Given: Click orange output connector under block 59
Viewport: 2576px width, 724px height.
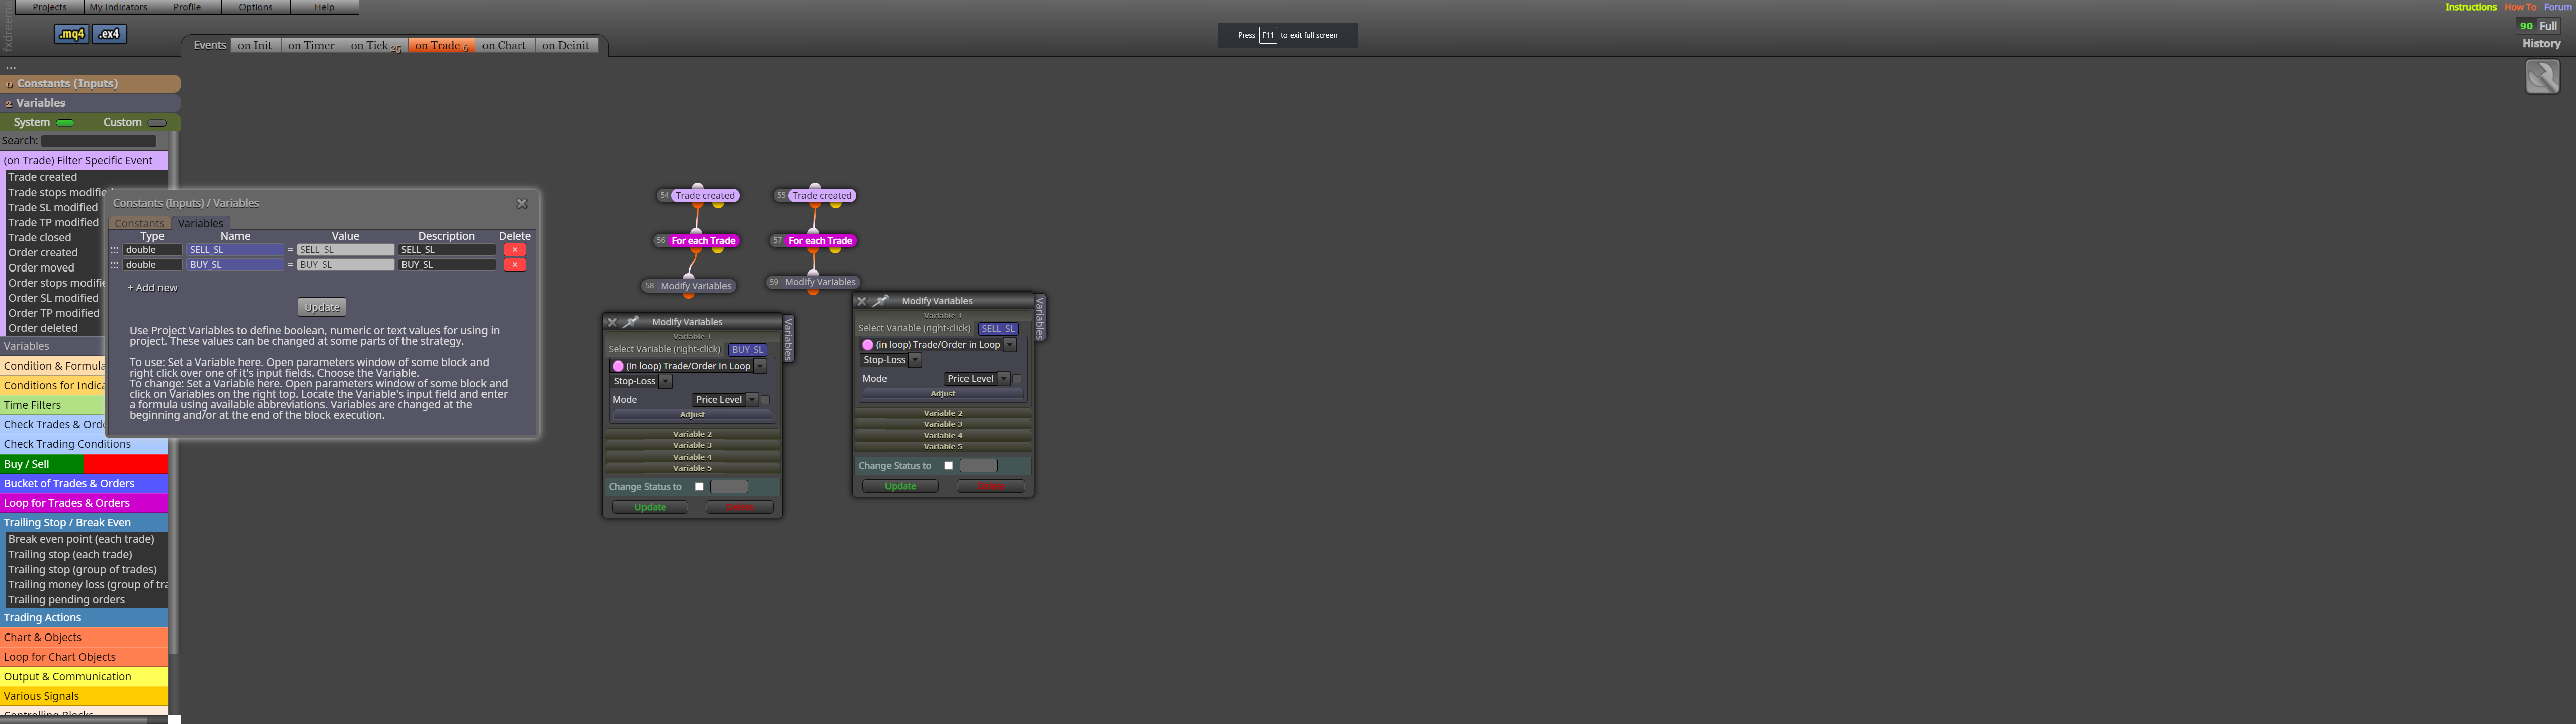Looking at the screenshot, I should pyautogui.click(x=812, y=291).
